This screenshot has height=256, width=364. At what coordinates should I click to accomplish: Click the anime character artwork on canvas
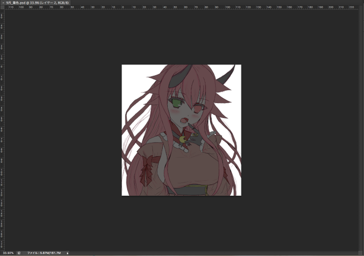[181, 130]
